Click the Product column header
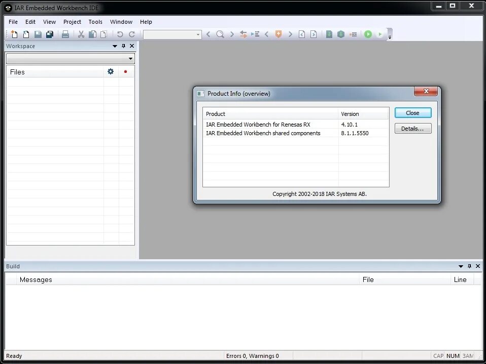486x364 pixels. (270, 114)
